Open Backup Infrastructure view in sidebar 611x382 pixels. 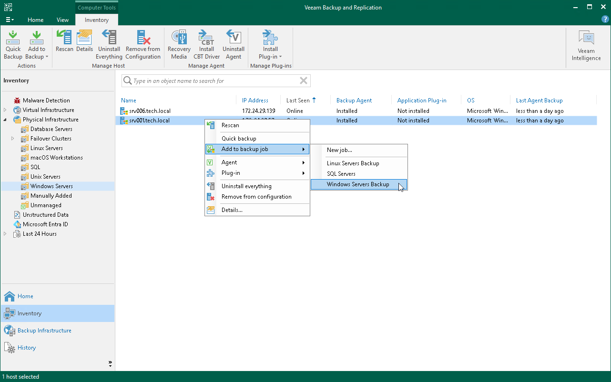[44, 331]
